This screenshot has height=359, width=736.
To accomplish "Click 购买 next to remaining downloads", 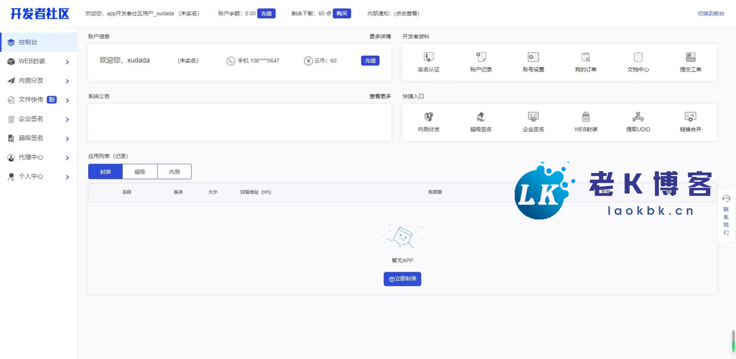I will [342, 13].
